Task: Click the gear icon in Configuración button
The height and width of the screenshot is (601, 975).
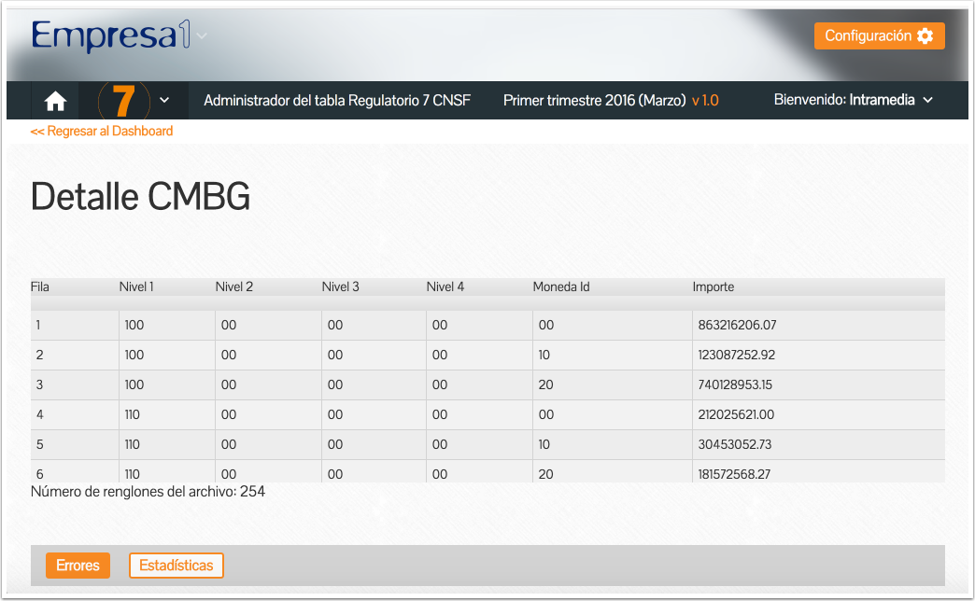Action: pos(925,36)
